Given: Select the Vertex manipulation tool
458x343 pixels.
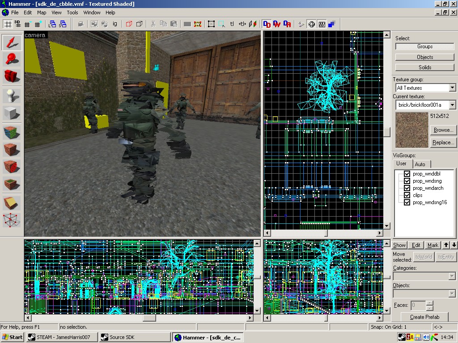Looking at the screenshot, I should [12, 220].
